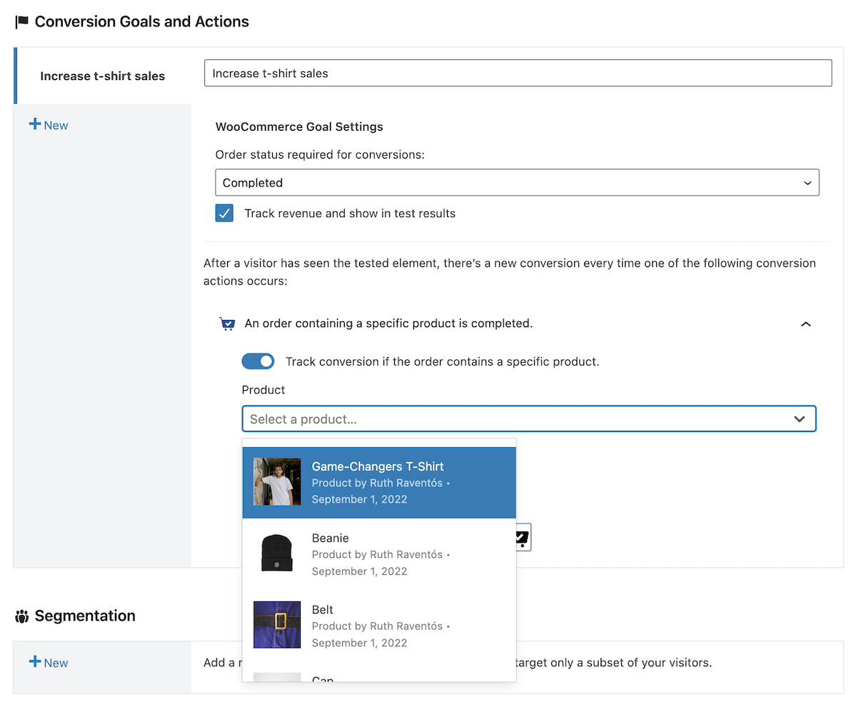Open the Select a product dropdown
Image resolution: width=857 pixels, height=705 pixels.
tap(529, 419)
